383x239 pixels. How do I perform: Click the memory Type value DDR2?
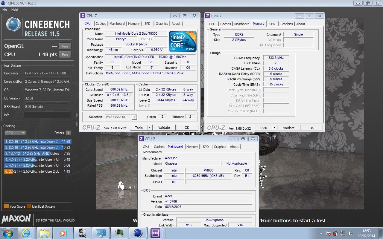(x=239, y=35)
